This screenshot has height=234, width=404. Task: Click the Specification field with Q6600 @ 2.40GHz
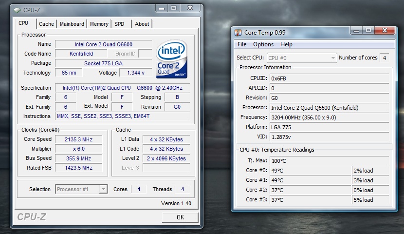(122, 88)
